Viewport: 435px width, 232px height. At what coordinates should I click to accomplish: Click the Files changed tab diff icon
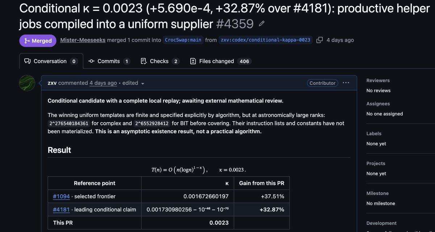click(x=193, y=61)
